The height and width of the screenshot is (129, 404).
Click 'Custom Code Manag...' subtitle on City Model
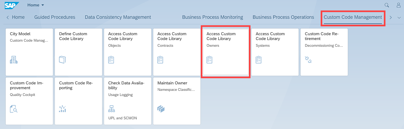29,40
